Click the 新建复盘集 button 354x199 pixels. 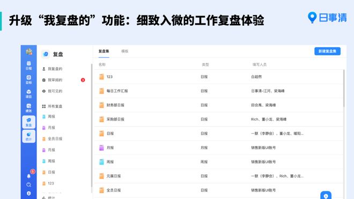point(327,51)
